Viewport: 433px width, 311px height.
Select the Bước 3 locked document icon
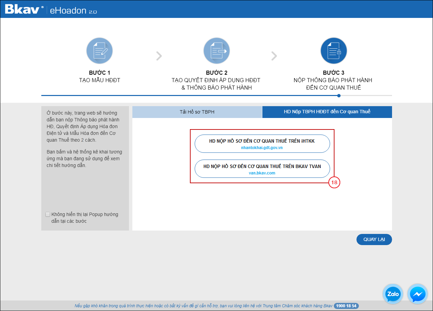pyautogui.click(x=334, y=51)
